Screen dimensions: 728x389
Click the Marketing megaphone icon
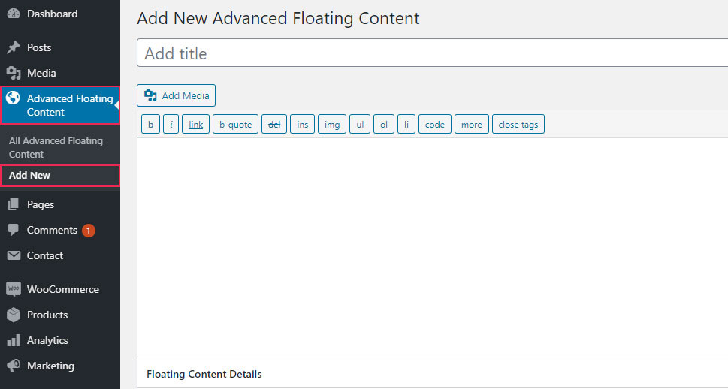coord(14,366)
